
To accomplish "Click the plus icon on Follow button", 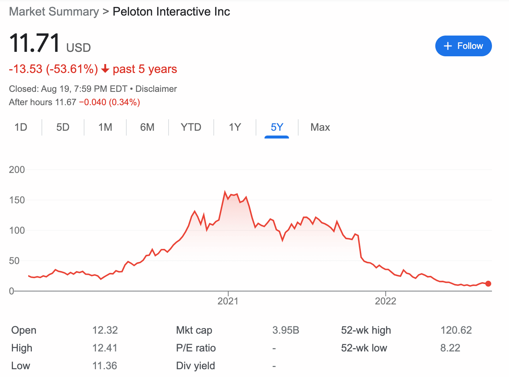I will [448, 46].
